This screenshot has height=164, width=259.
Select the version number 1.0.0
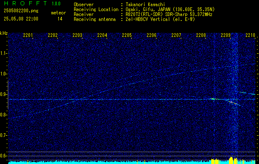[x=56, y=3]
